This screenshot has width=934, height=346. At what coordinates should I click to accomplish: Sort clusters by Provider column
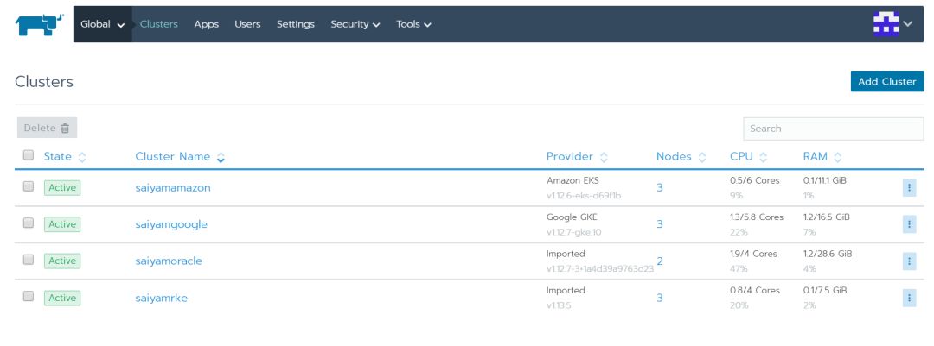(577, 157)
